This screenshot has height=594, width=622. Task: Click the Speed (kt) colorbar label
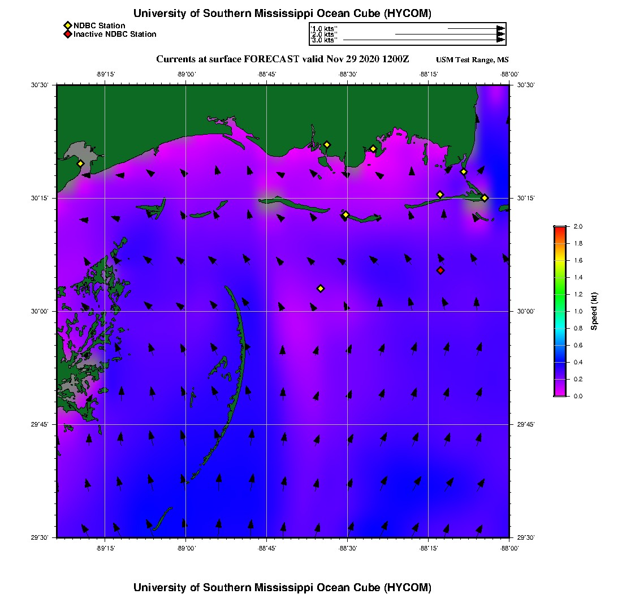click(594, 311)
